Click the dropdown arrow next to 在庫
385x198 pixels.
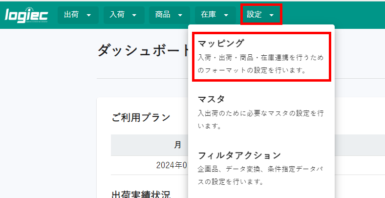click(x=226, y=15)
